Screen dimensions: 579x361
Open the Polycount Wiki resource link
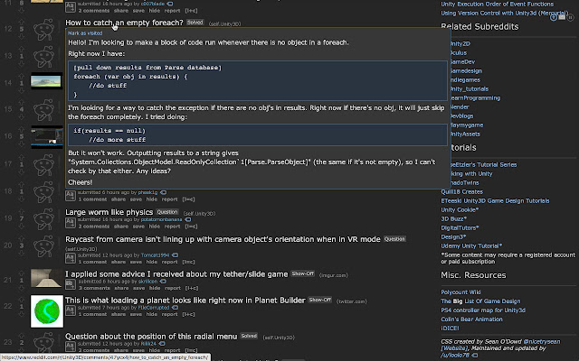460,292
